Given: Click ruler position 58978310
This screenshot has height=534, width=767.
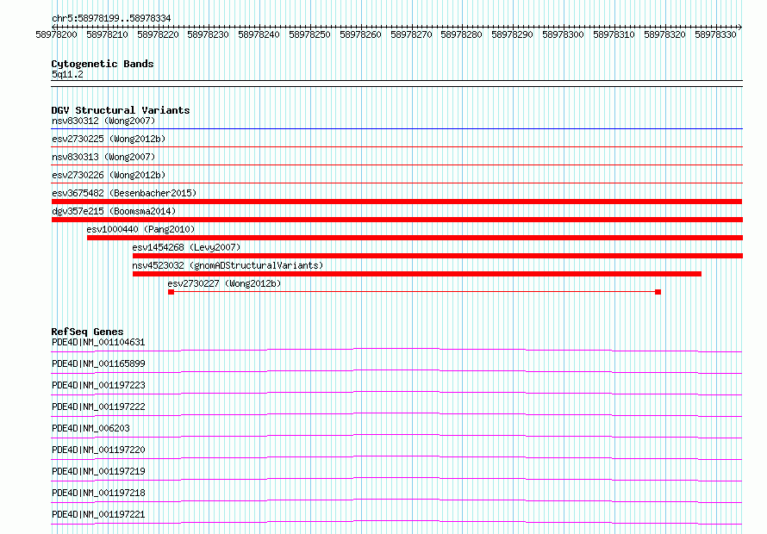Looking at the screenshot, I should point(614,34).
